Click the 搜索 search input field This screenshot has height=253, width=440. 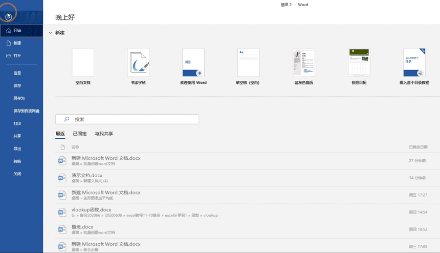[x=127, y=119]
